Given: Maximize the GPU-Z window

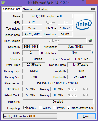Looking at the screenshot, I should click(x=83, y=2).
